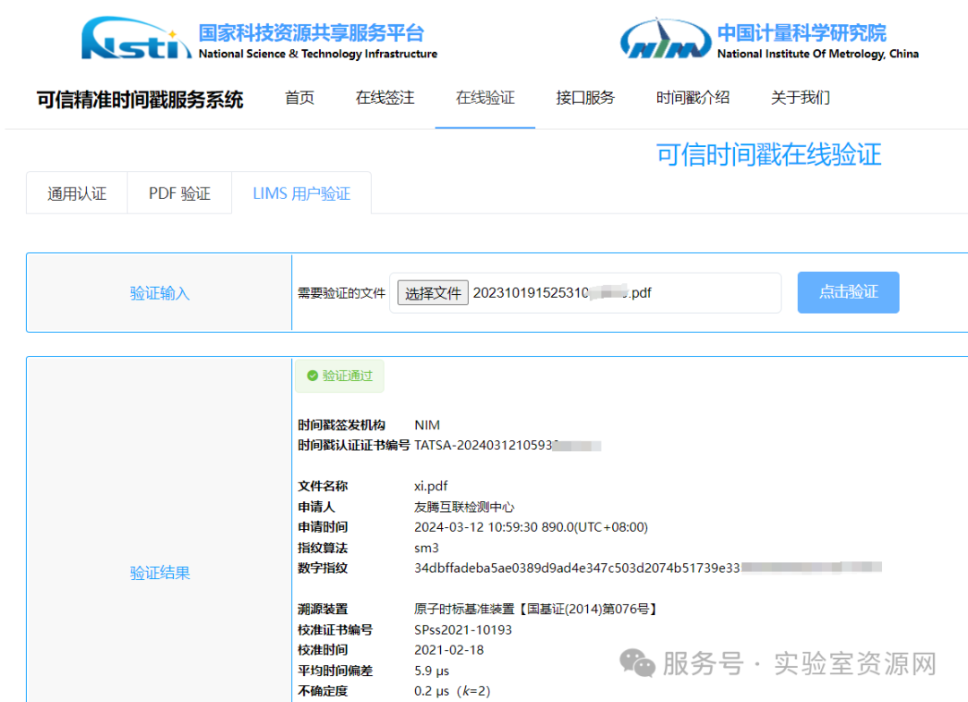Click the 溯源装置 label
Image resolution: width=968 pixels, height=702 pixels.
point(323,609)
